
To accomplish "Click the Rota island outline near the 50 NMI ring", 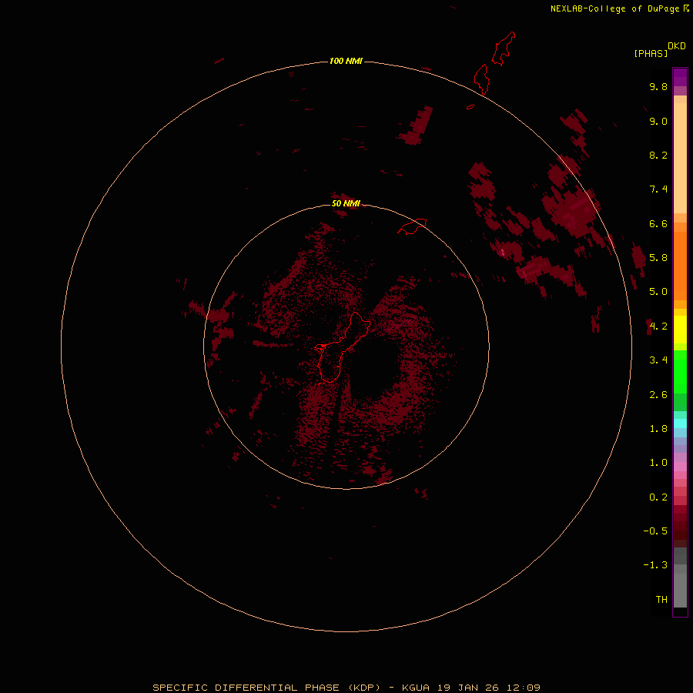I will coord(412,226).
